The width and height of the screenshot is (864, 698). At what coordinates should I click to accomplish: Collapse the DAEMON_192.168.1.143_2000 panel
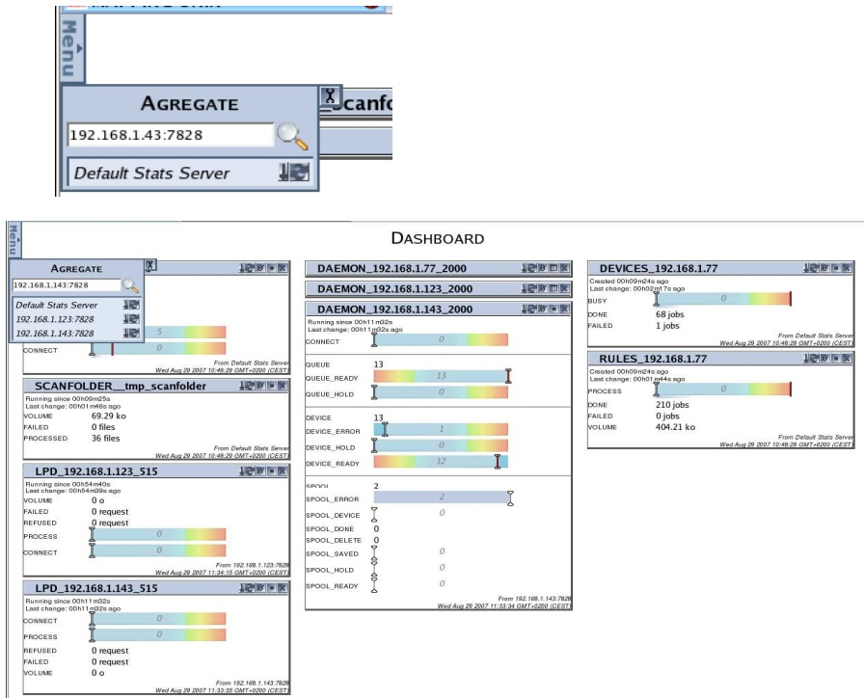(x=553, y=309)
